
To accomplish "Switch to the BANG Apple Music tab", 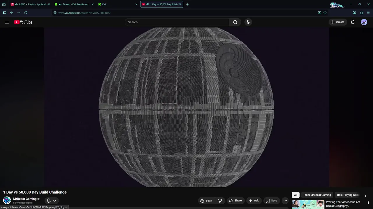I will [30, 4].
